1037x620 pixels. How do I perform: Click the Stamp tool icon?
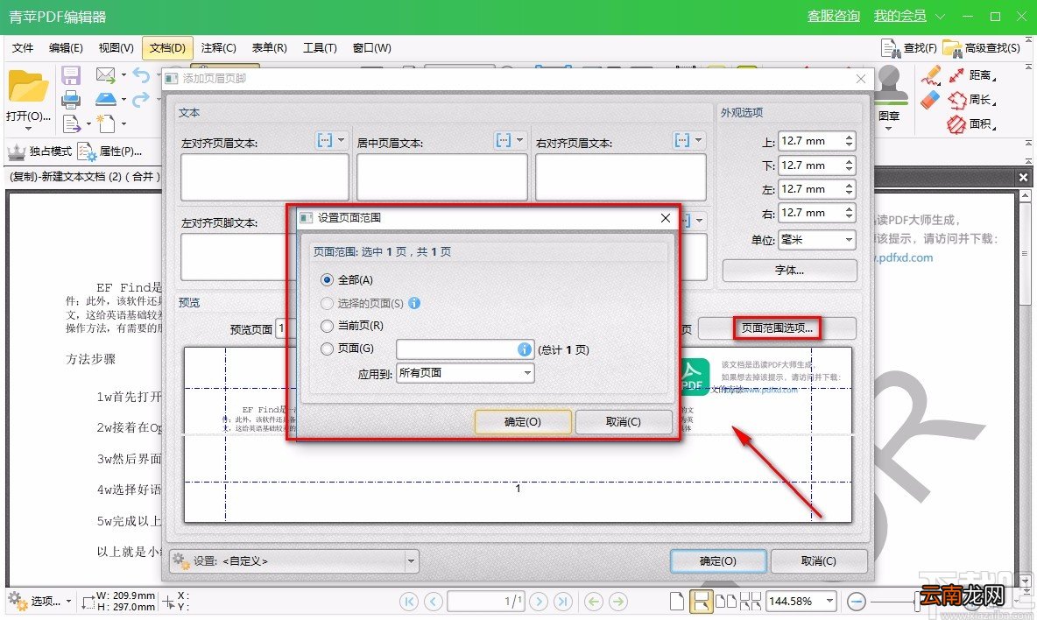pyautogui.click(x=890, y=86)
